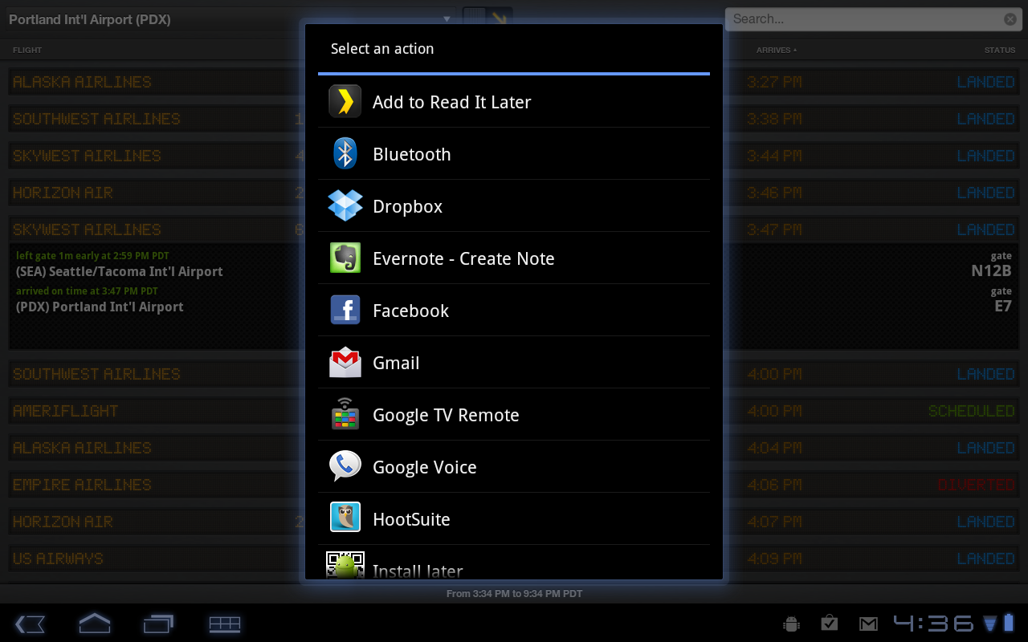
Task: Open the Gmail envelope icon
Action: tap(345, 362)
